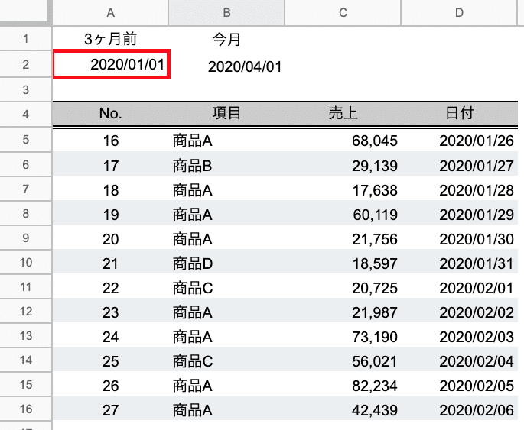Viewport: 524px width, 430px height.
Task: Select sales value 68,045
Action: pyautogui.click(x=343, y=141)
